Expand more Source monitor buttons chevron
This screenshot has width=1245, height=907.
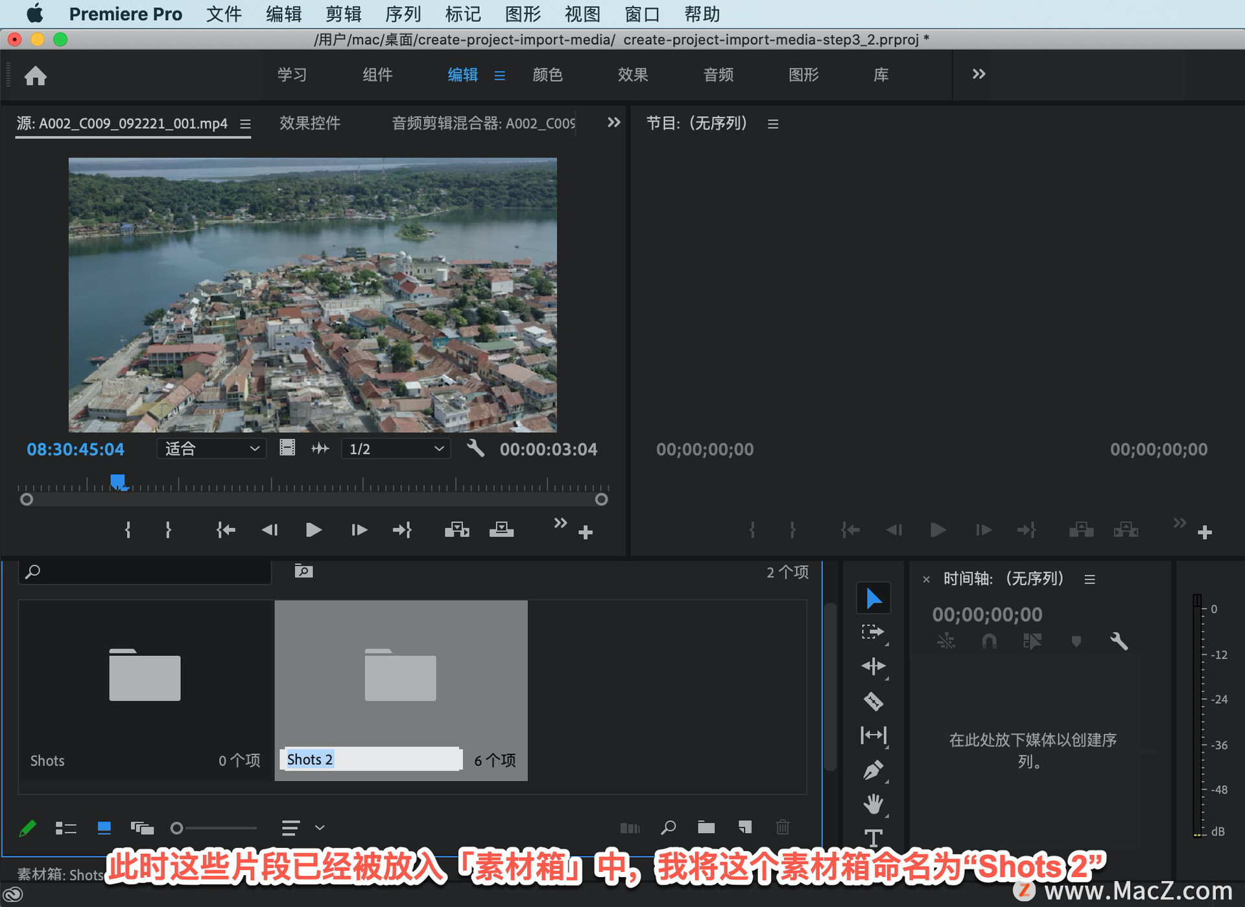(560, 522)
